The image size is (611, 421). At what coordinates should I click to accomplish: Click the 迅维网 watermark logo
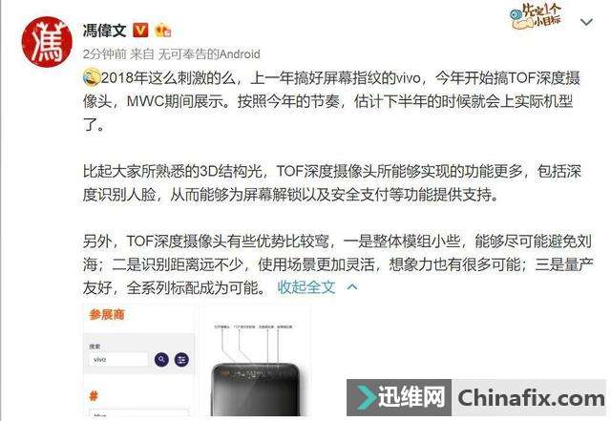click(x=399, y=397)
